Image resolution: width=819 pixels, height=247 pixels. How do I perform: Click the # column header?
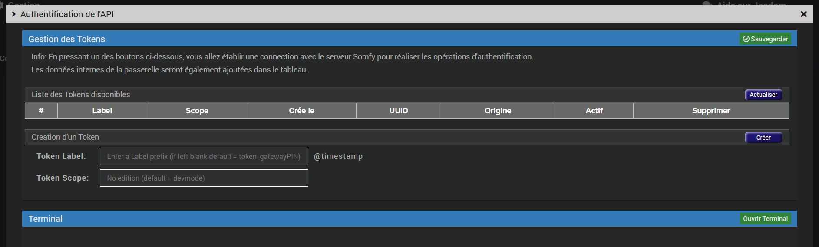pyautogui.click(x=41, y=111)
